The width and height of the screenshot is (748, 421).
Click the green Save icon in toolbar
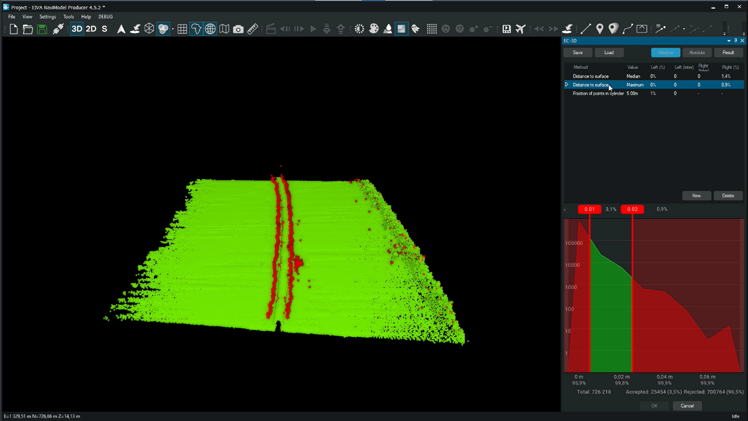click(42, 29)
